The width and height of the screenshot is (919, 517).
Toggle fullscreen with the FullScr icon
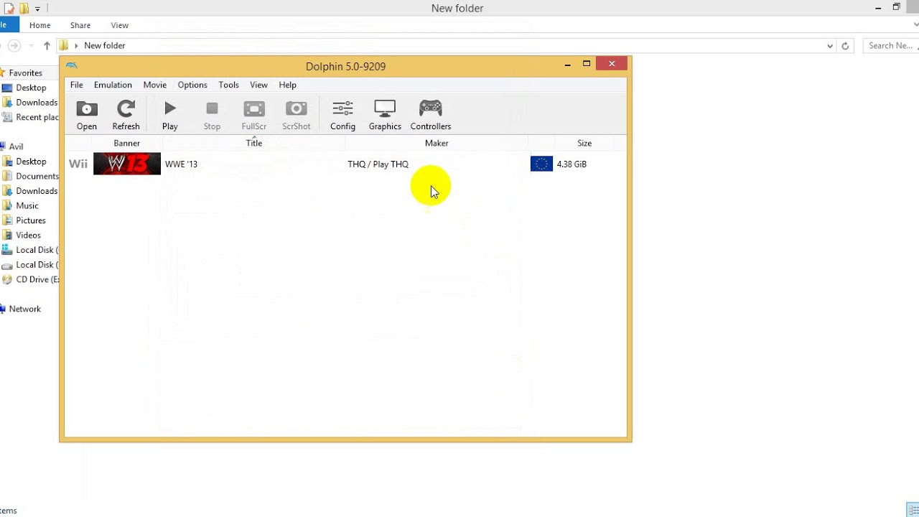coord(254,115)
